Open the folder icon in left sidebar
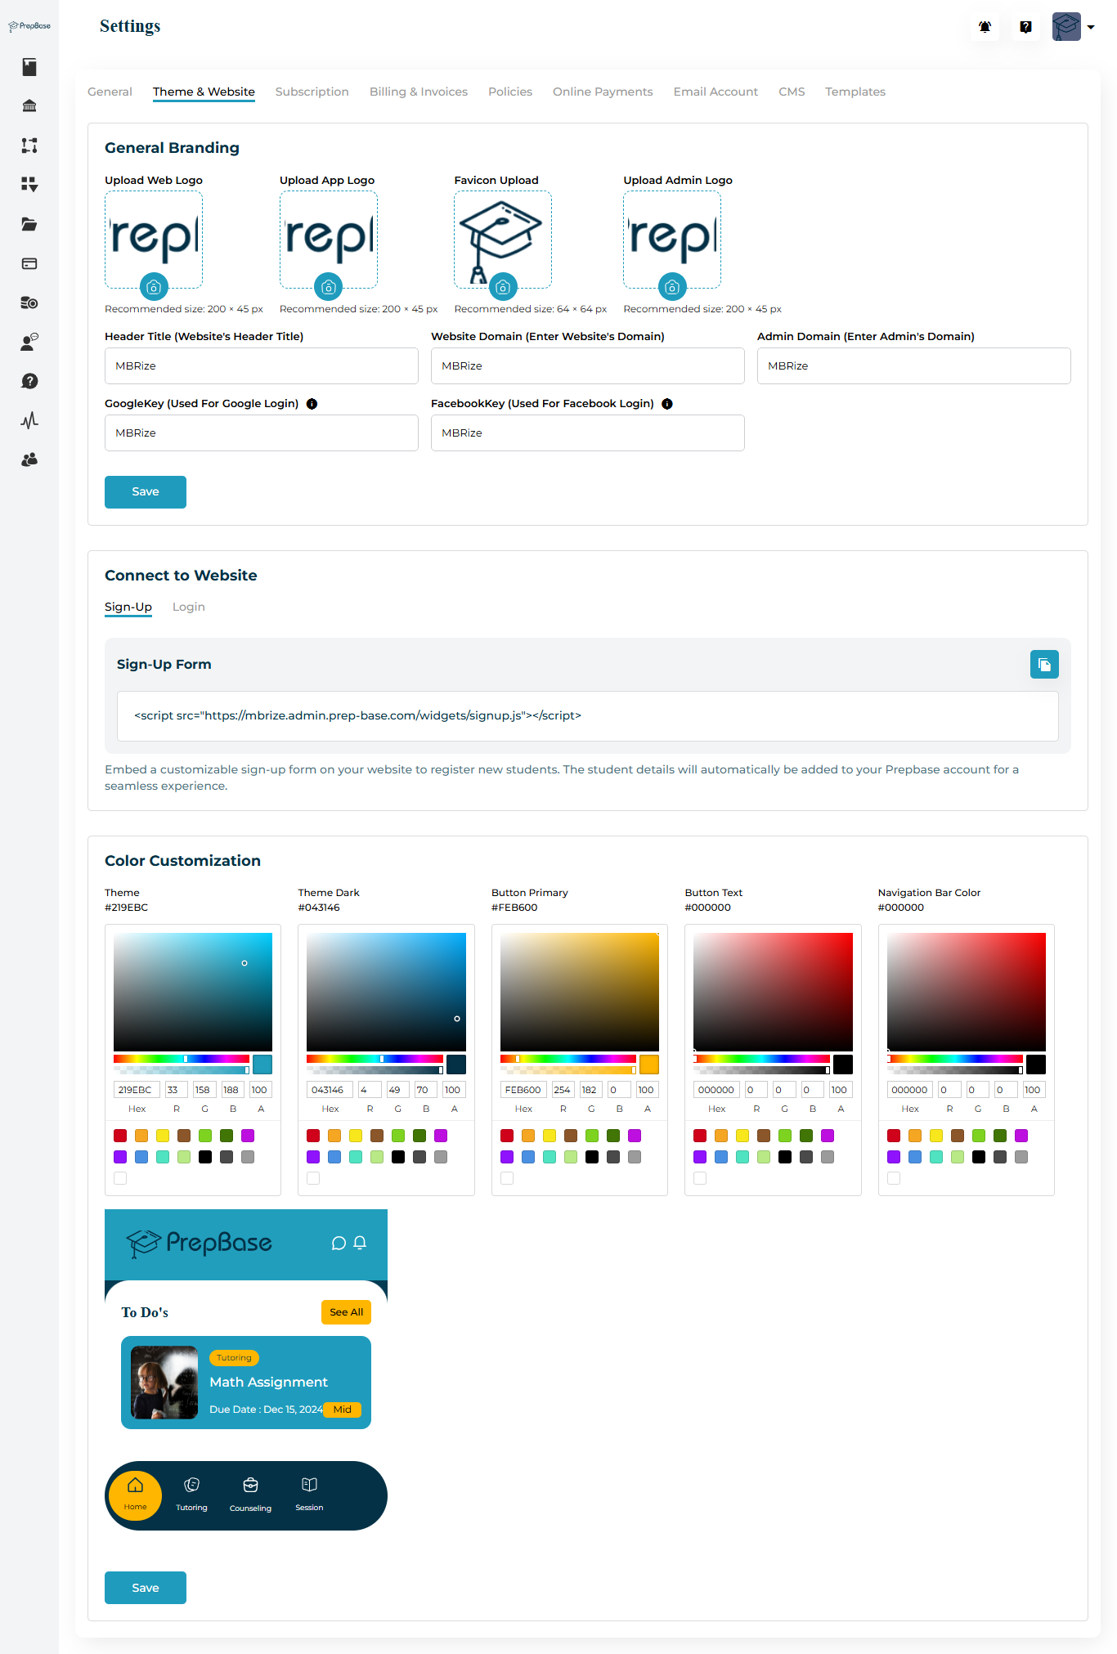Viewport: 1117px width, 1654px height. click(29, 224)
